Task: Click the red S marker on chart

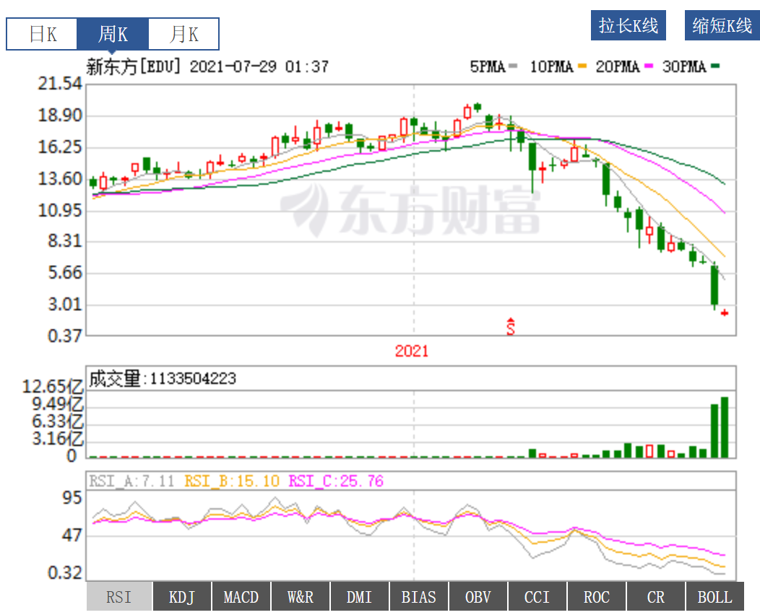Action: [511, 328]
